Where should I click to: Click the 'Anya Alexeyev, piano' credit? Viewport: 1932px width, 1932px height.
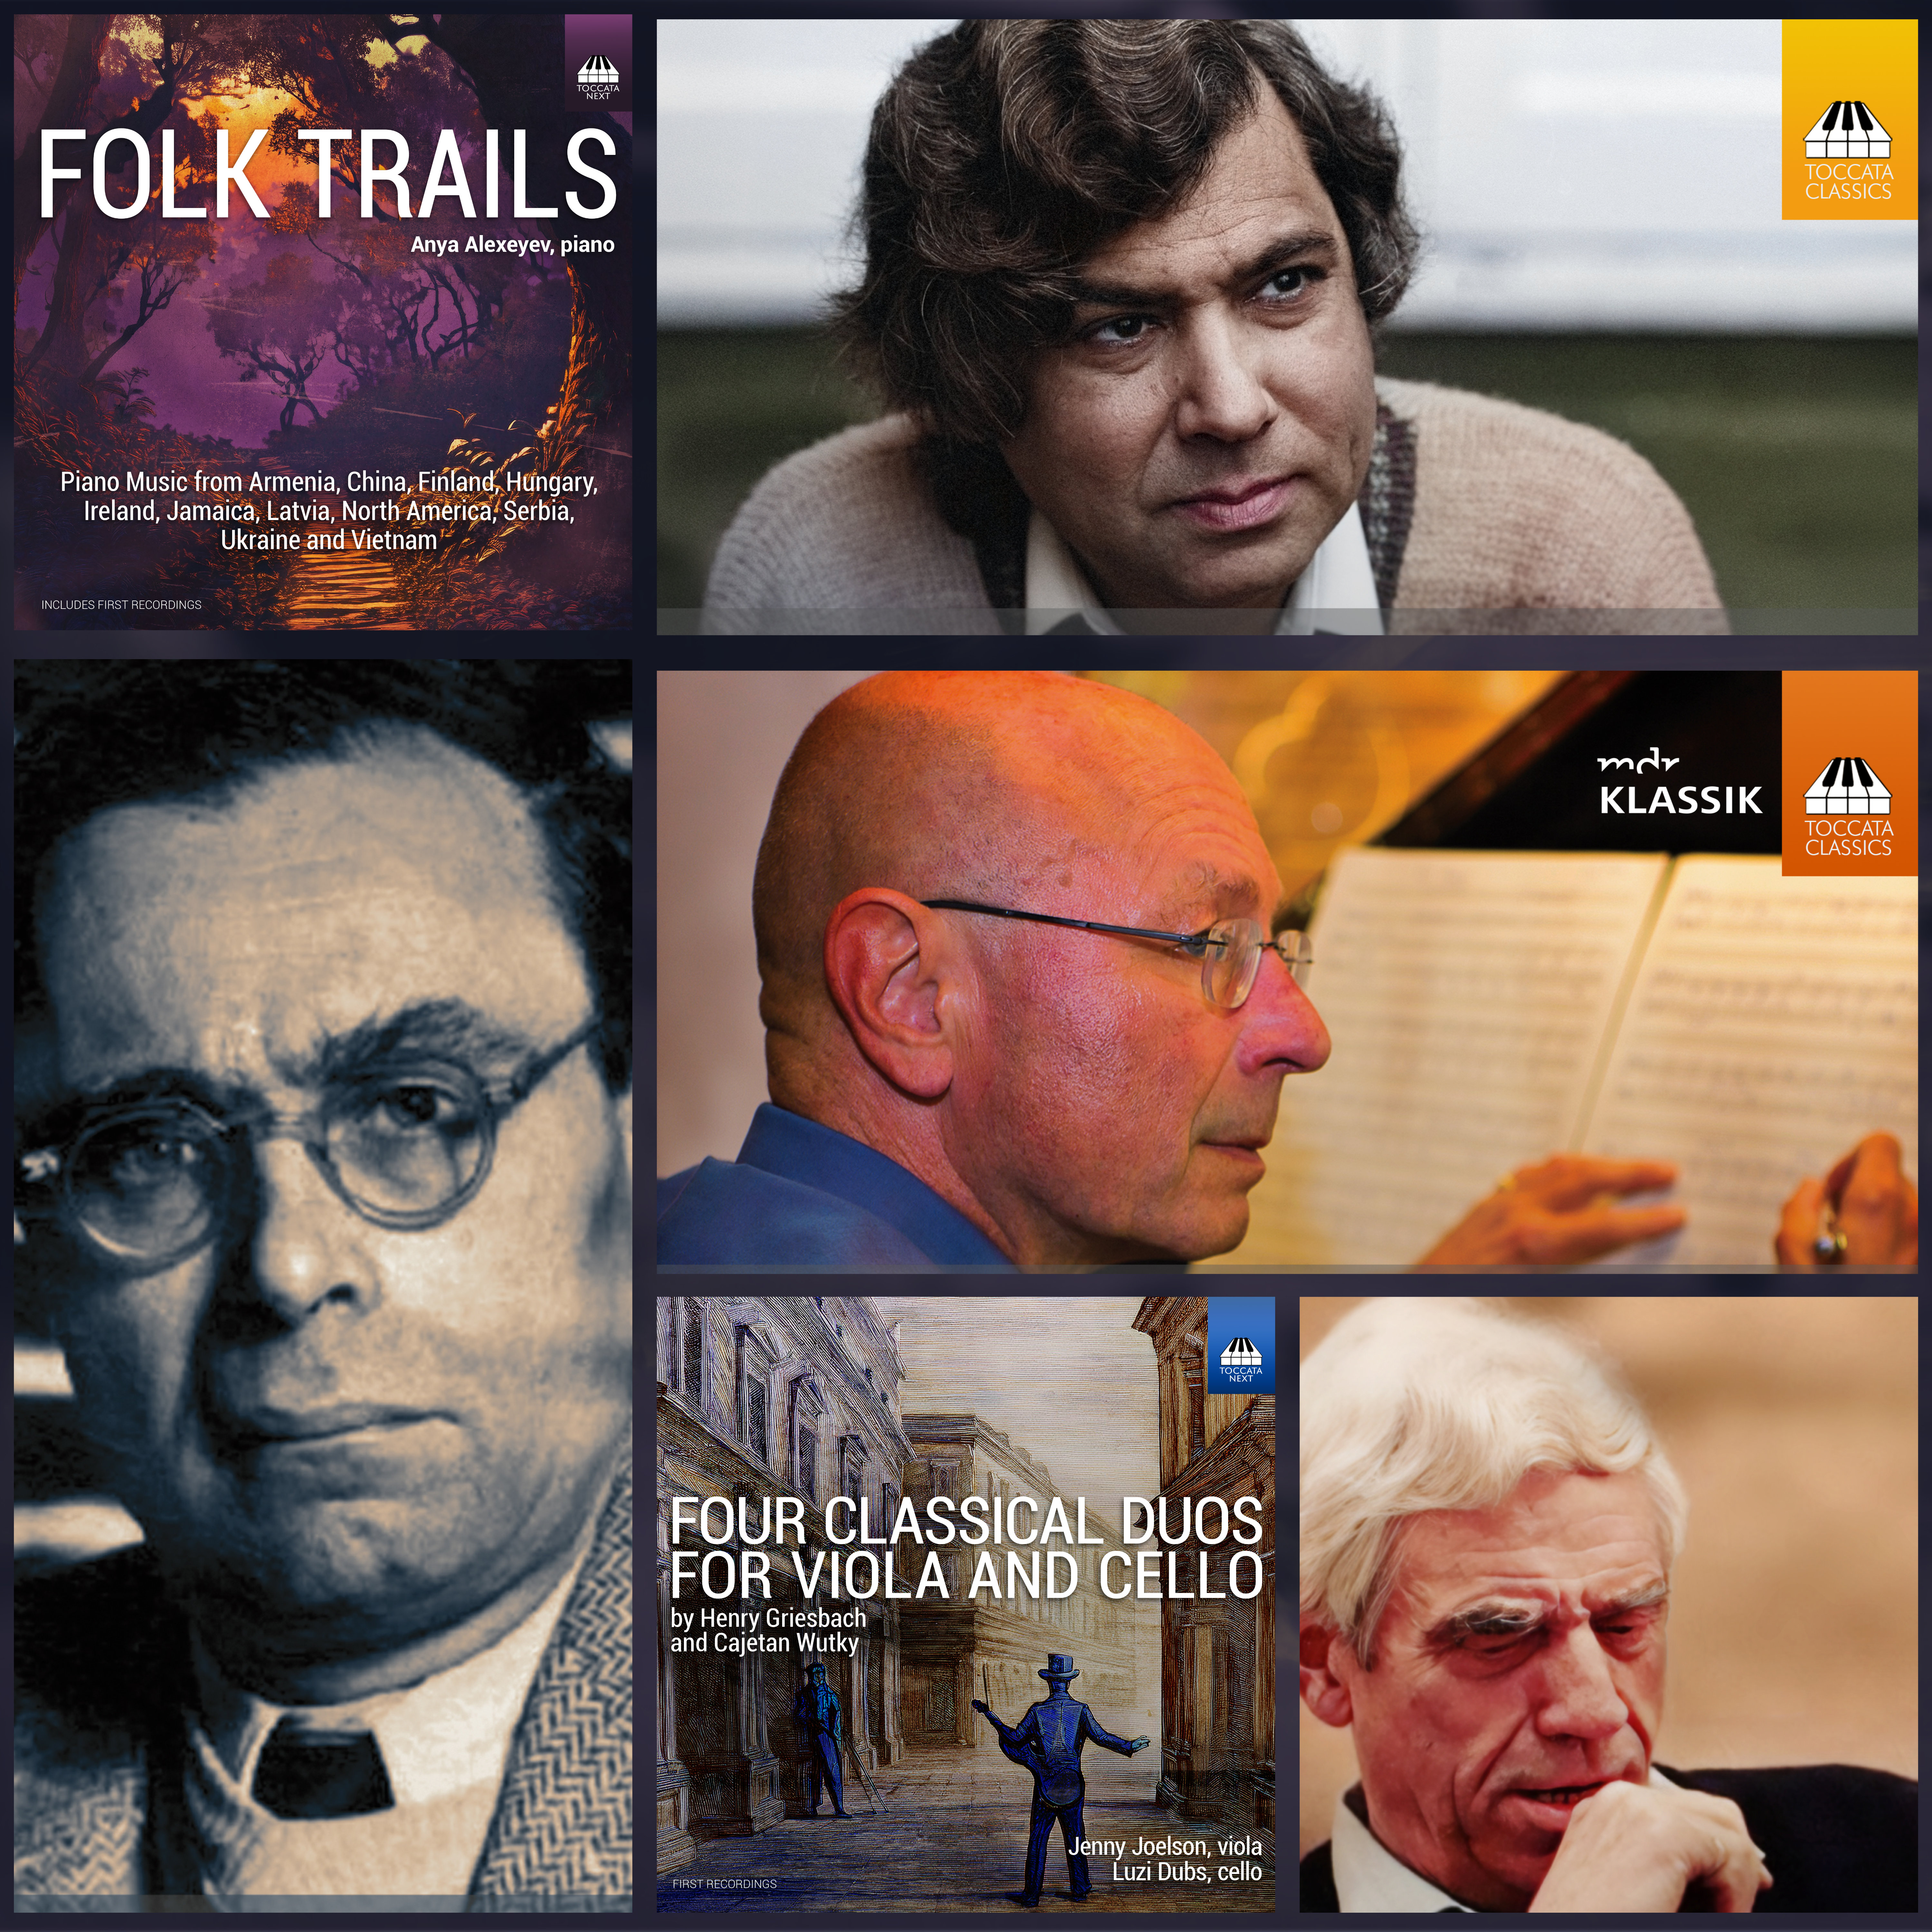pos(512,244)
